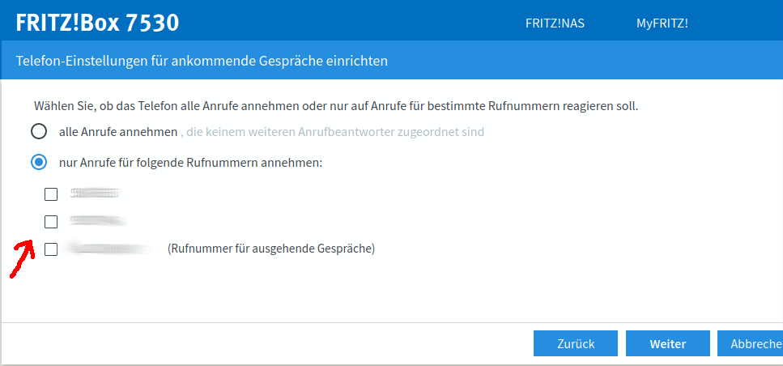Tick the first phone number checkbox
The image size is (783, 366).
point(51,194)
